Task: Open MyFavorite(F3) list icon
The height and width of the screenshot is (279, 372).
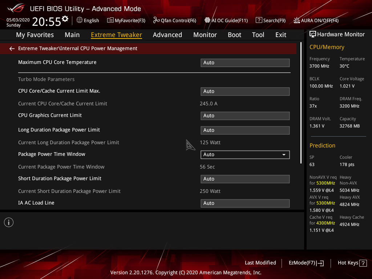Action: point(110,20)
